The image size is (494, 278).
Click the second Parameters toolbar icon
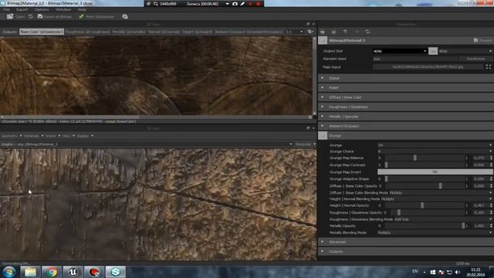(334, 32)
